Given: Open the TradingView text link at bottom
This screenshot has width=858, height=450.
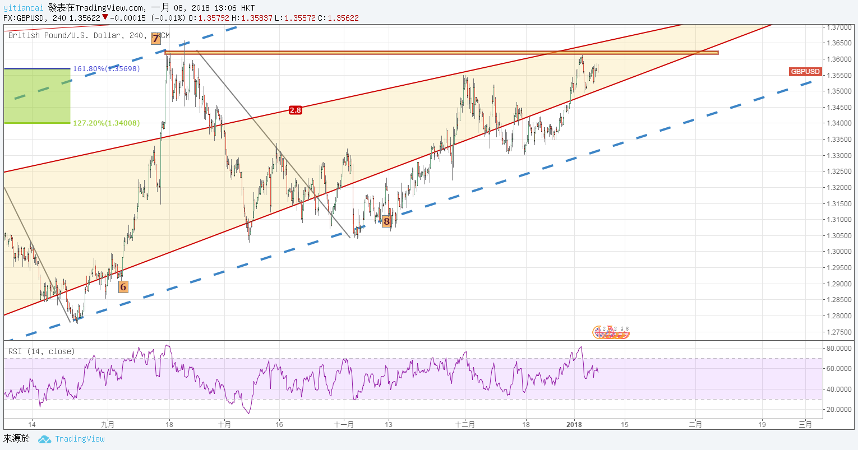Looking at the screenshot, I should [80, 439].
